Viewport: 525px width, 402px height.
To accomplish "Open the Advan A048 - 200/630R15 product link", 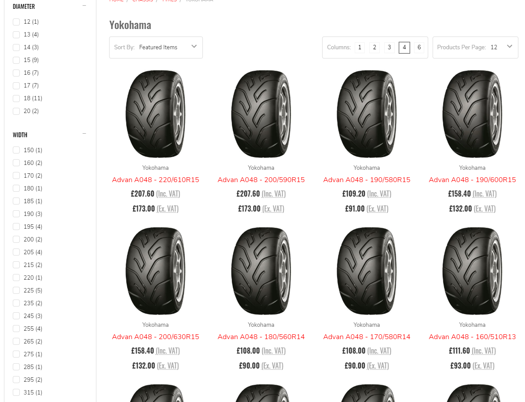I will (155, 337).
